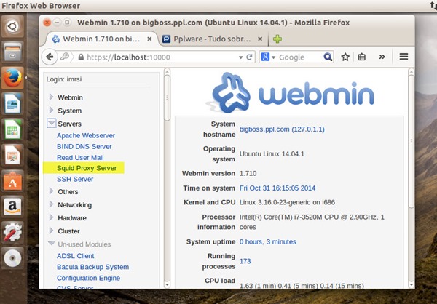Launch LibreOffice Impress from launcher
437x304 pixels.
[12, 155]
